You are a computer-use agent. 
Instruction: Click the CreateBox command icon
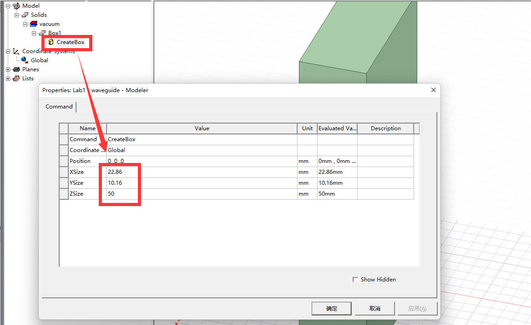pyautogui.click(x=51, y=42)
